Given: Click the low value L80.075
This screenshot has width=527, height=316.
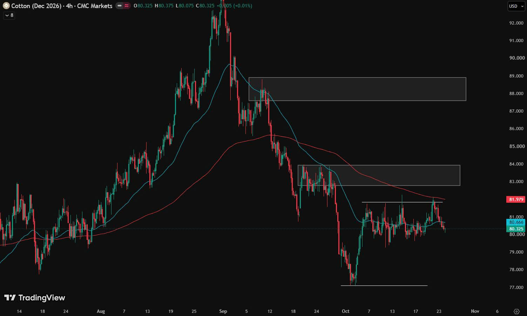Looking at the screenshot, I should (184, 6).
